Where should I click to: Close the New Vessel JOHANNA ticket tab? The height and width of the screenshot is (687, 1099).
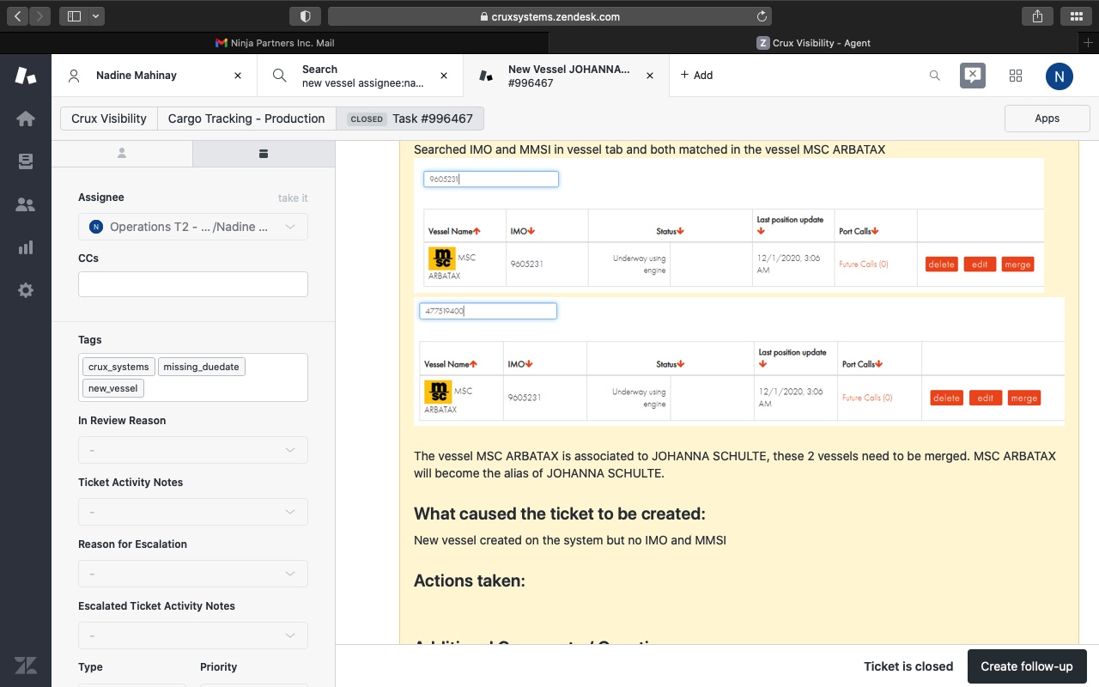[650, 76]
